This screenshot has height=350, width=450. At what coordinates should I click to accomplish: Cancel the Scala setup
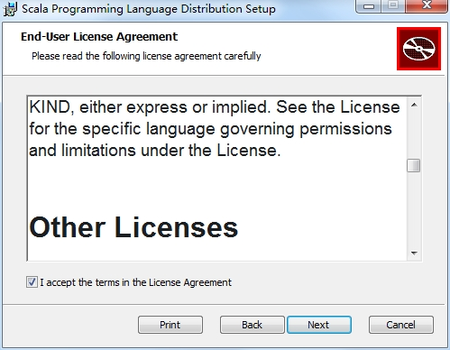click(x=401, y=325)
